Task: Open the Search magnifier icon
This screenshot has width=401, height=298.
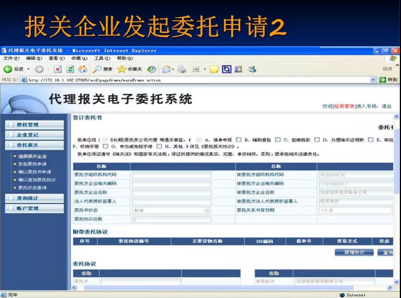Action: pos(97,69)
